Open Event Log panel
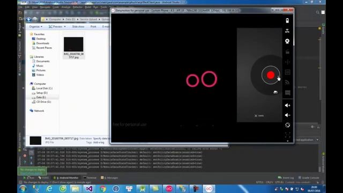This screenshot has height=193, width=343. click(286, 178)
